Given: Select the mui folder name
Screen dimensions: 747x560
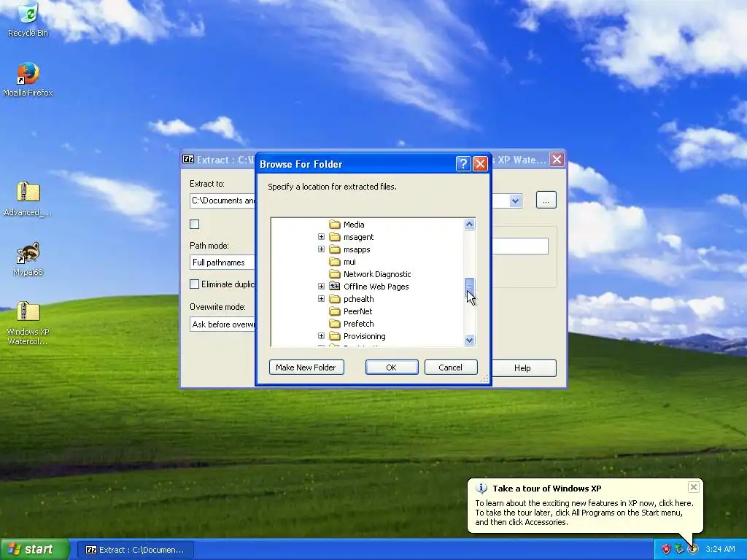Looking at the screenshot, I should pos(349,262).
